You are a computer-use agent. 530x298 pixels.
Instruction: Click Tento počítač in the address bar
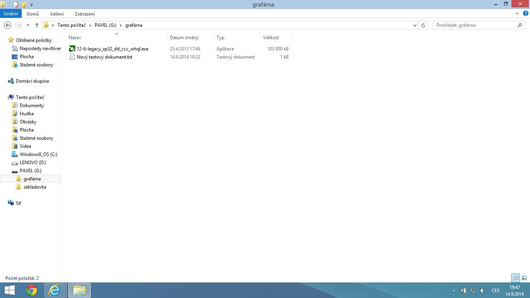pyautogui.click(x=71, y=25)
